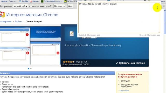Click the screenshot preview with sync banner
This screenshot has width=166, height=93.
click(x=30, y=45)
